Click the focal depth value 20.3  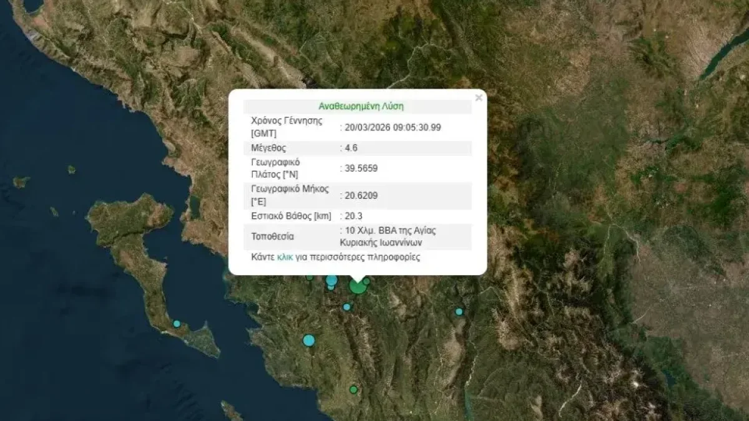pyautogui.click(x=354, y=216)
